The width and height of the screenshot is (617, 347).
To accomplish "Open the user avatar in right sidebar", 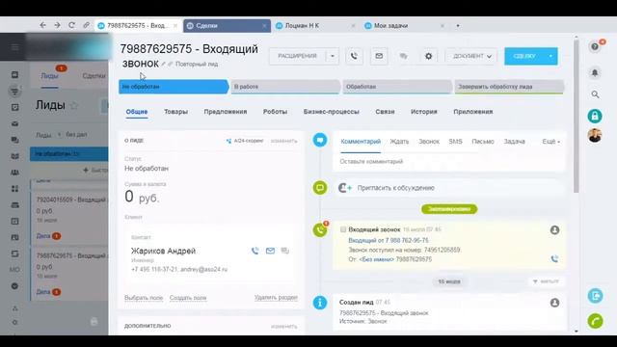I will 595,135.
